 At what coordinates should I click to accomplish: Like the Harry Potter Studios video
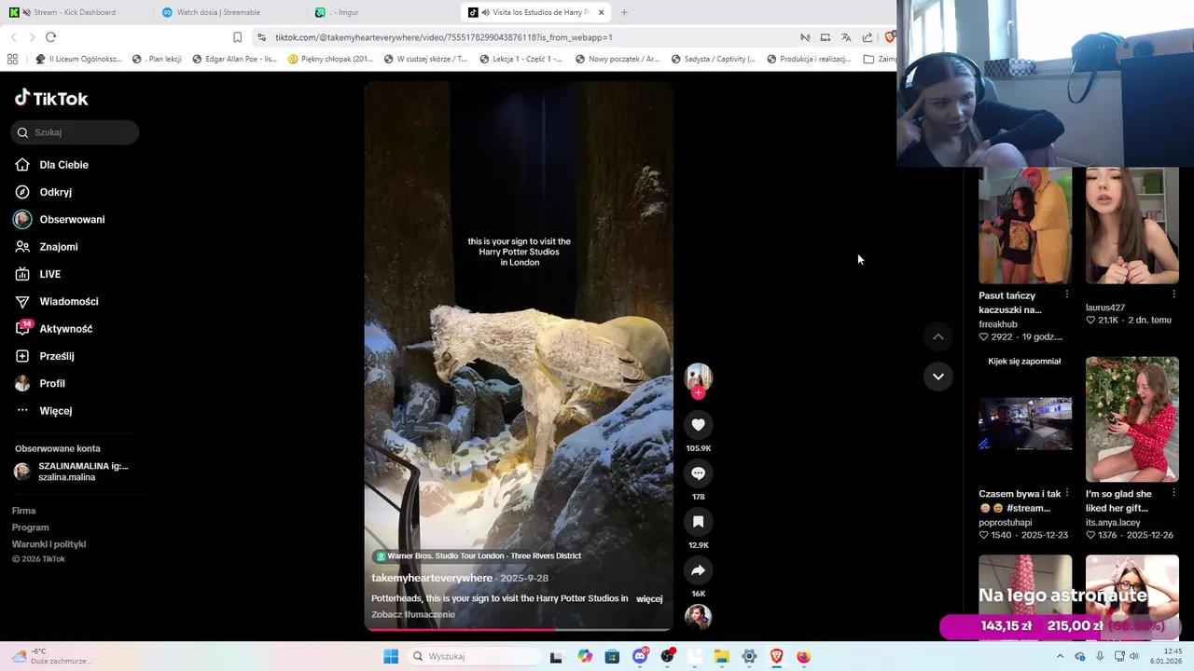pyautogui.click(x=698, y=425)
